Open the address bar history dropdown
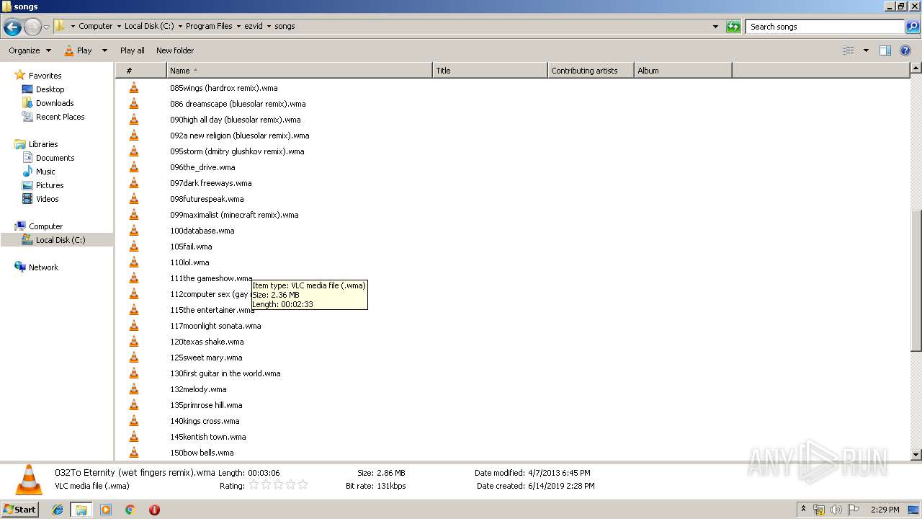922x519 pixels. 715,27
